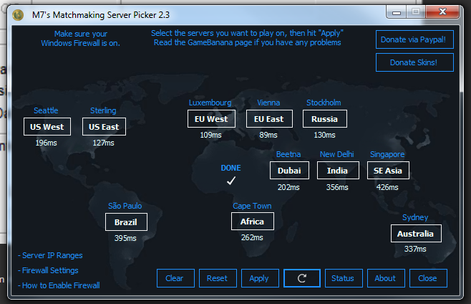
Task: Click the Reset button
Action: (x=217, y=278)
